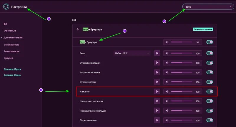Play the Ввод sound preview
This screenshot has height=127, width=236.
tap(157, 53)
